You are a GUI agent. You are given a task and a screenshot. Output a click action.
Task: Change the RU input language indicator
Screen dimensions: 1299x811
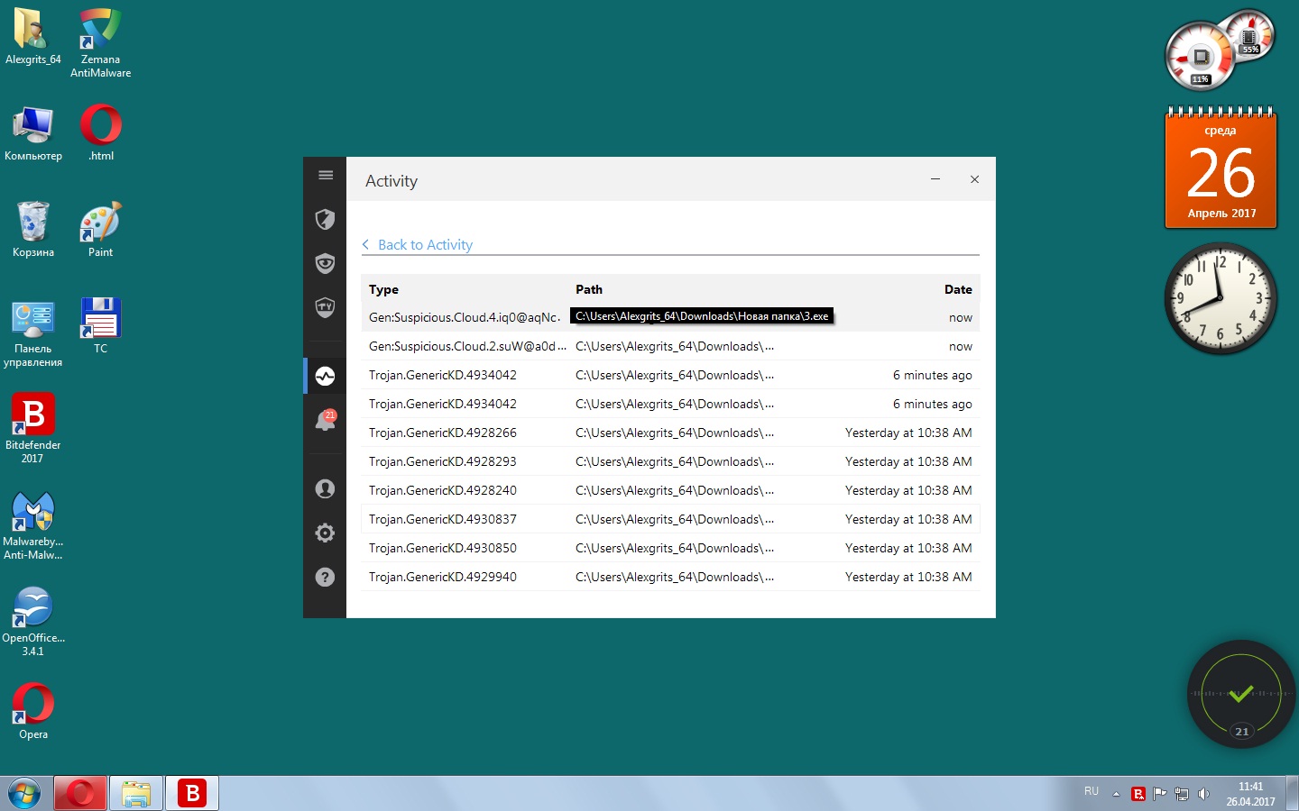(1092, 791)
